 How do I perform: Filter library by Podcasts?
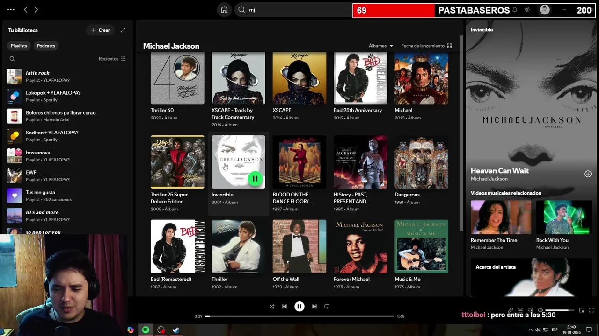46,46
